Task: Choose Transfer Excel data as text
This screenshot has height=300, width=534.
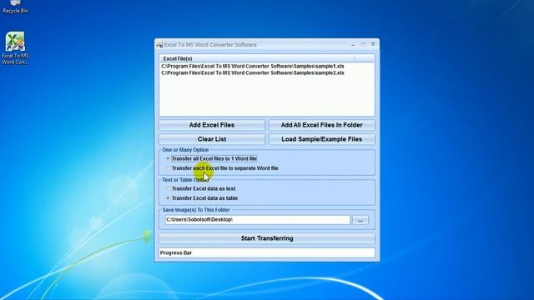Action: [x=201, y=188]
